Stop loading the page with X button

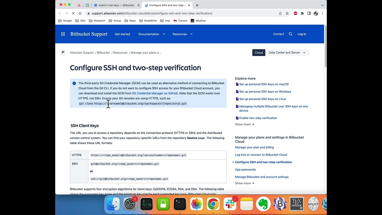point(73,13)
